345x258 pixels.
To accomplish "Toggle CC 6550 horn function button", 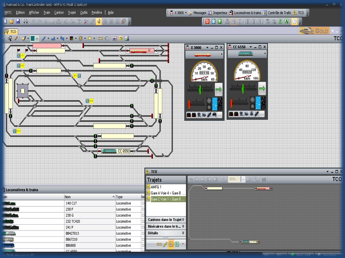I will tap(246, 114).
